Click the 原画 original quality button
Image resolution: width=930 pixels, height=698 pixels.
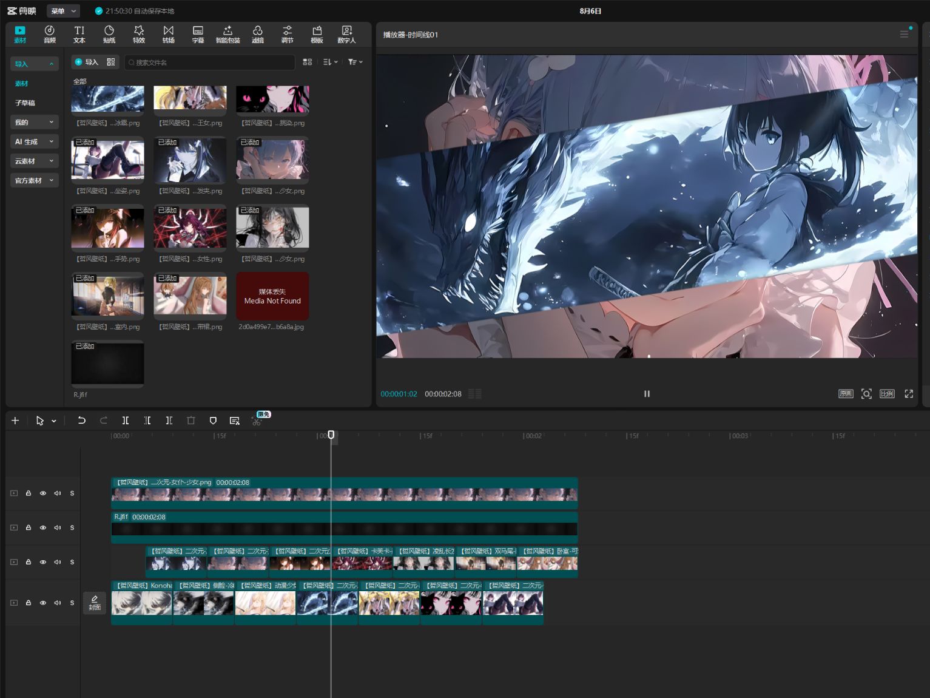pos(846,394)
